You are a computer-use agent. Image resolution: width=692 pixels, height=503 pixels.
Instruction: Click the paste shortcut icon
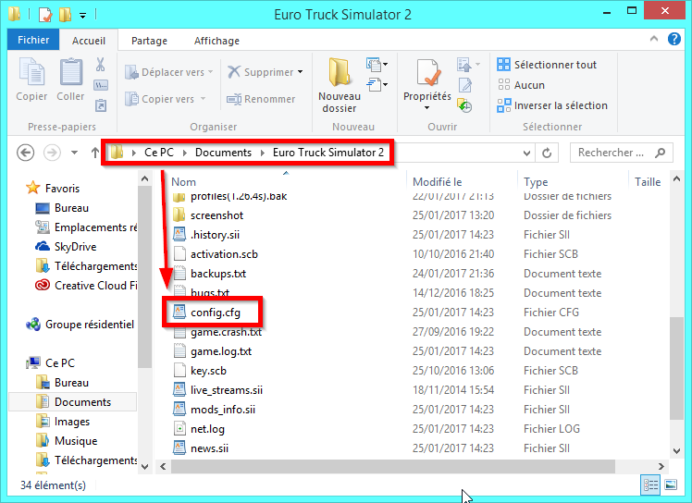[x=101, y=105]
